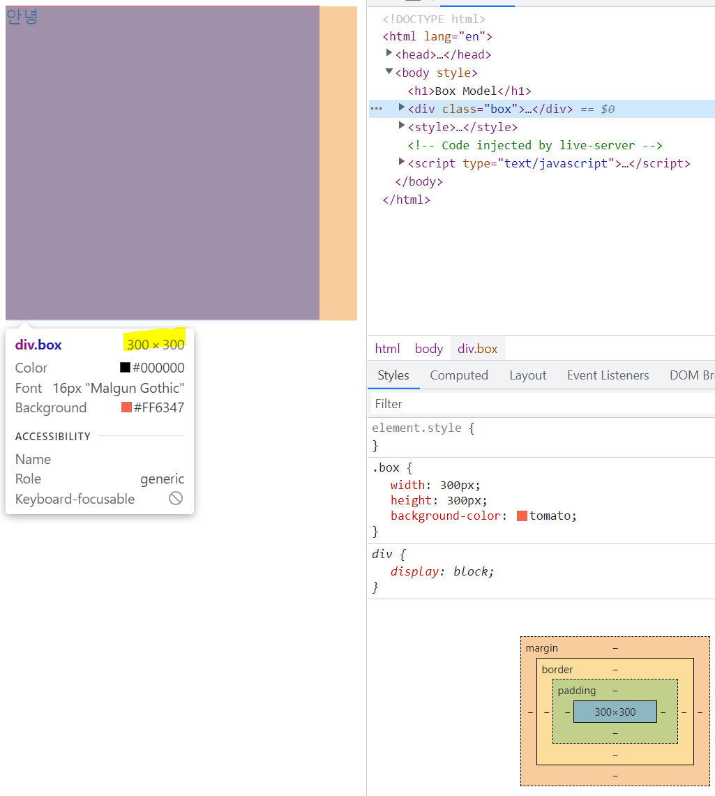Click html in the breadcrumb trail
715x796 pixels.
click(x=387, y=349)
